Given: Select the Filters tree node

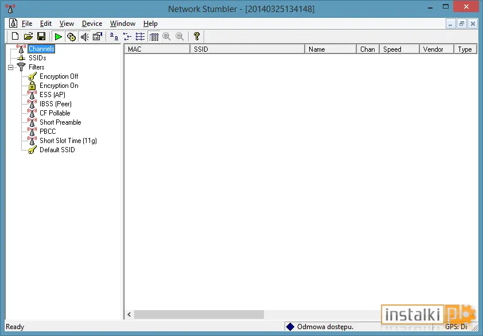Looking at the screenshot, I should (x=36, y=67).
